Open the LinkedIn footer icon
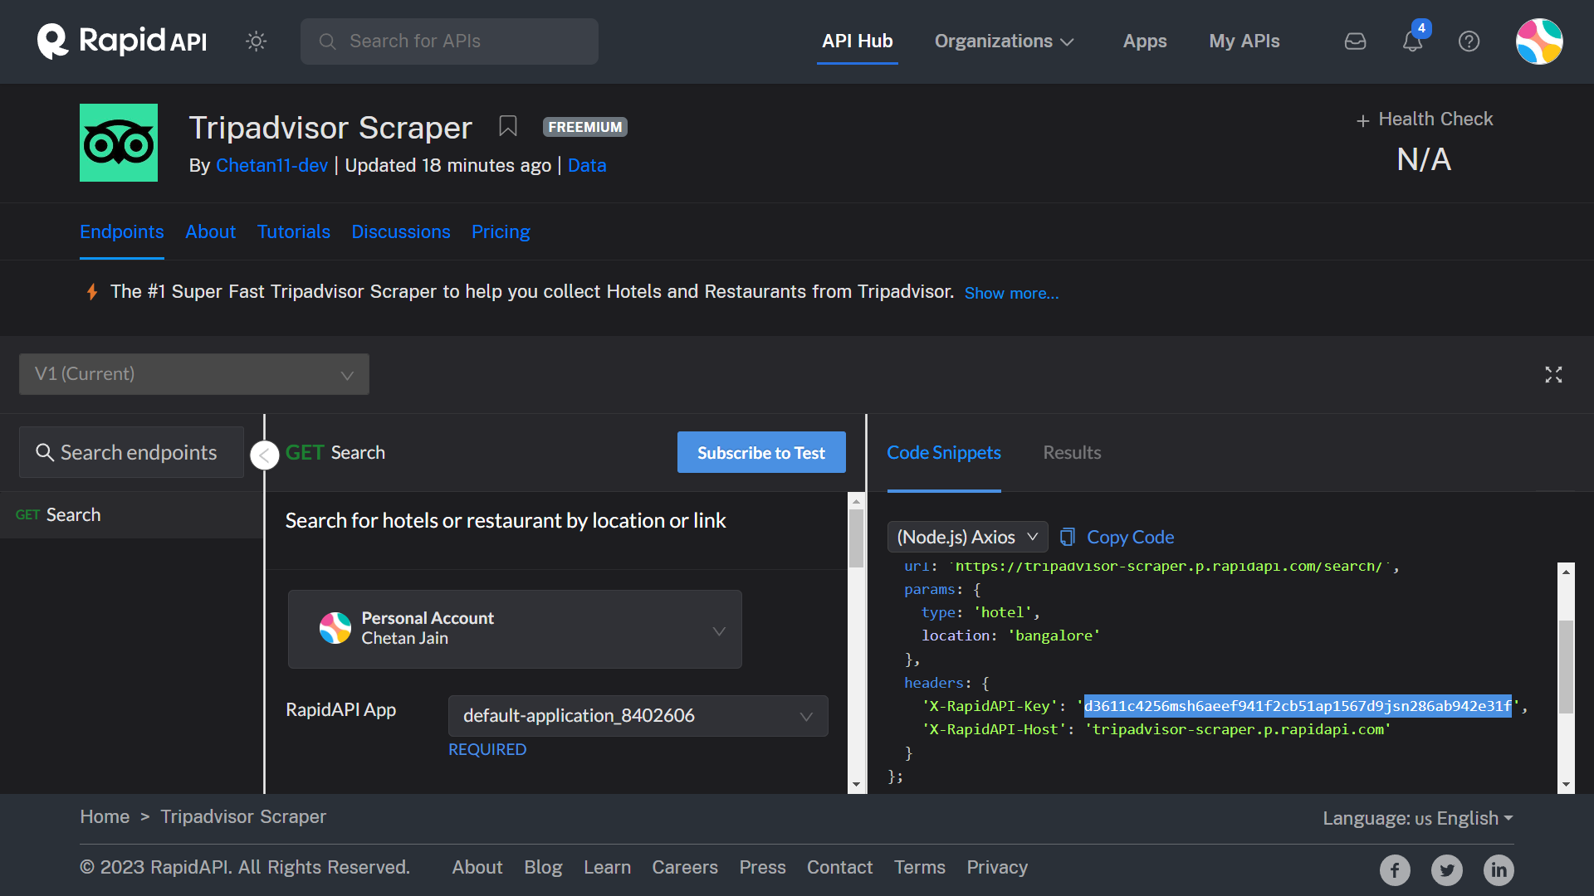 click(x=1499, y=869)
